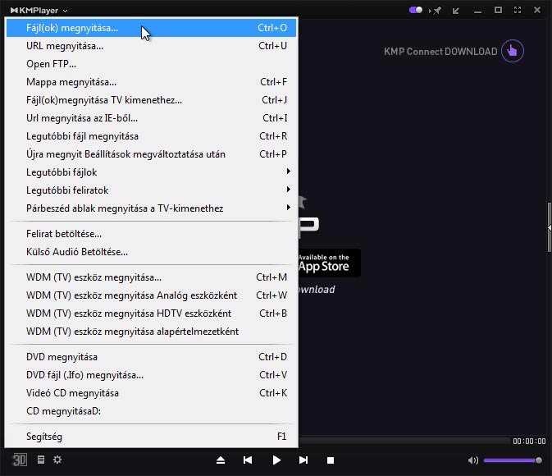Click the eject/open file button
This screenshot has width=552, height=476.
[221, 460]
